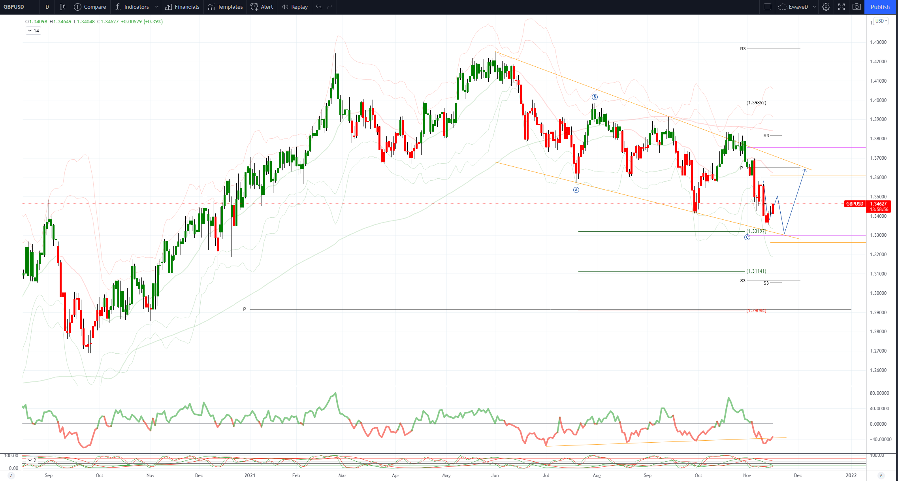Open the Indicators favorites dropdown arrow
This screenshot has height=481, width=898.
pyautogui.click(x=157, y=7)
